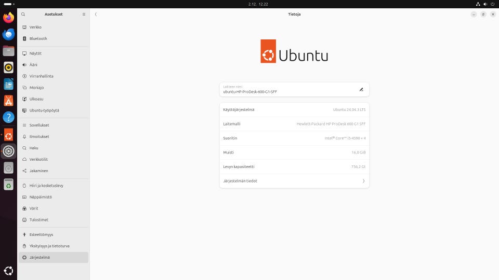Open Verkko settings
The height and width of the screenshot is (280, 499).
click(x=54, y=27)
